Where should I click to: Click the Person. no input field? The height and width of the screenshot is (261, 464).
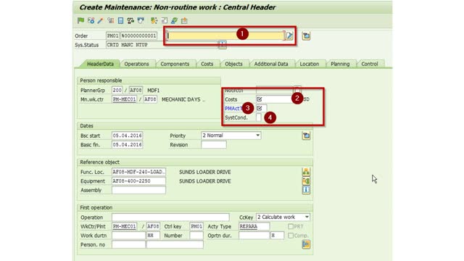[128, 244]
